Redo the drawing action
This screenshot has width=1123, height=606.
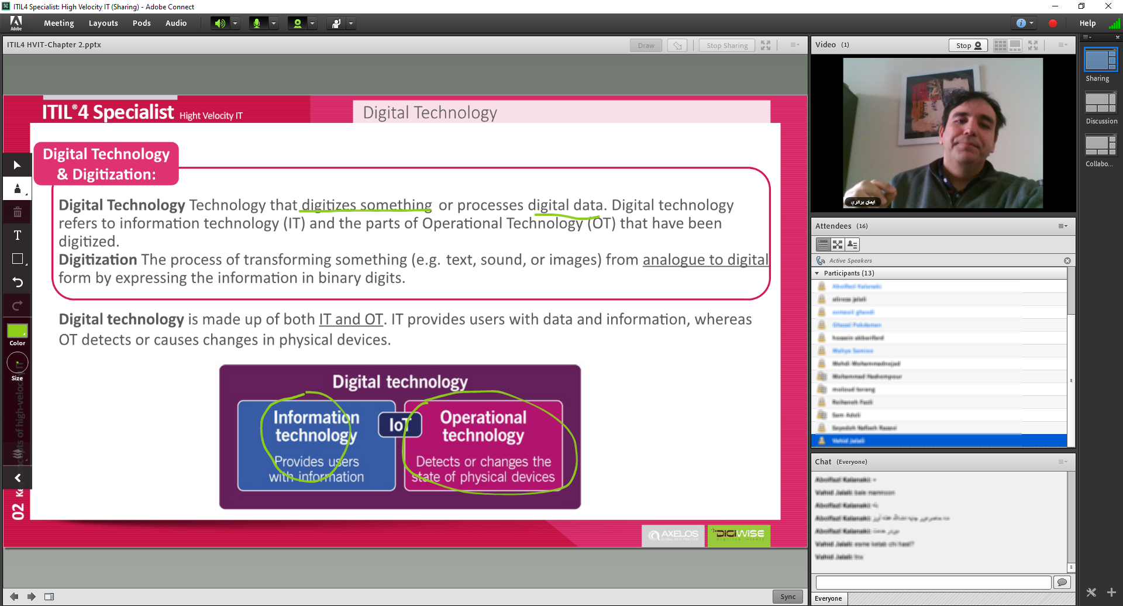18,306
